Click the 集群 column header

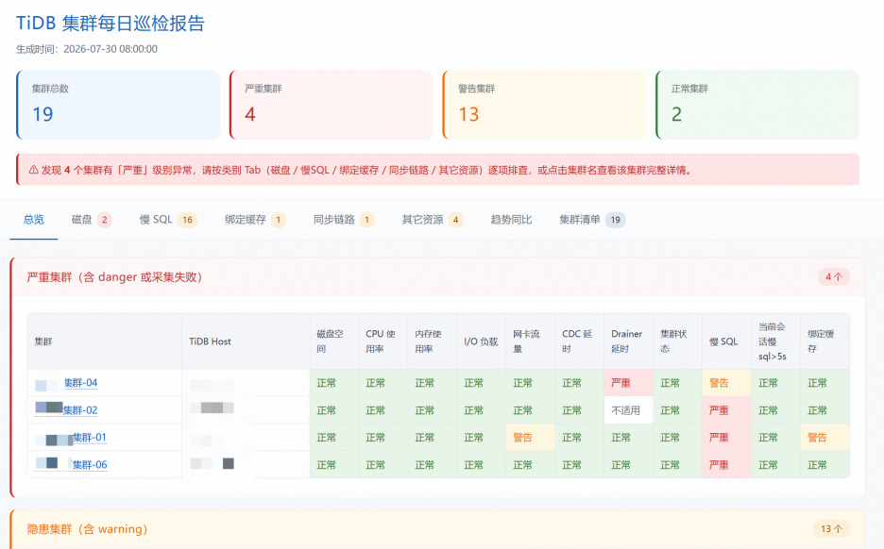[x=105, y=341]
